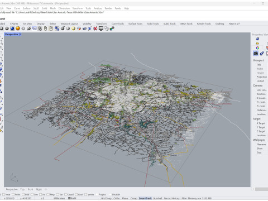The height and width of the screenshot is (201, 268).
Task: Switch to the Top viewport tab
Action: coord(22,189)
